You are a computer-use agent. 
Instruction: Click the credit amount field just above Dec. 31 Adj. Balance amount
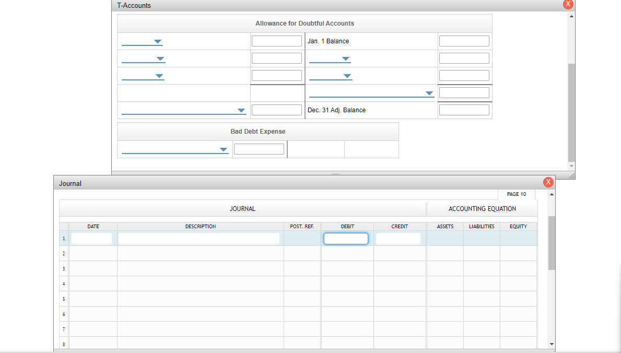(x=464, y=93)
